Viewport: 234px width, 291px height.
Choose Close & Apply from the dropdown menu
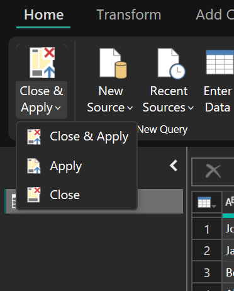(x=77, y=137)
